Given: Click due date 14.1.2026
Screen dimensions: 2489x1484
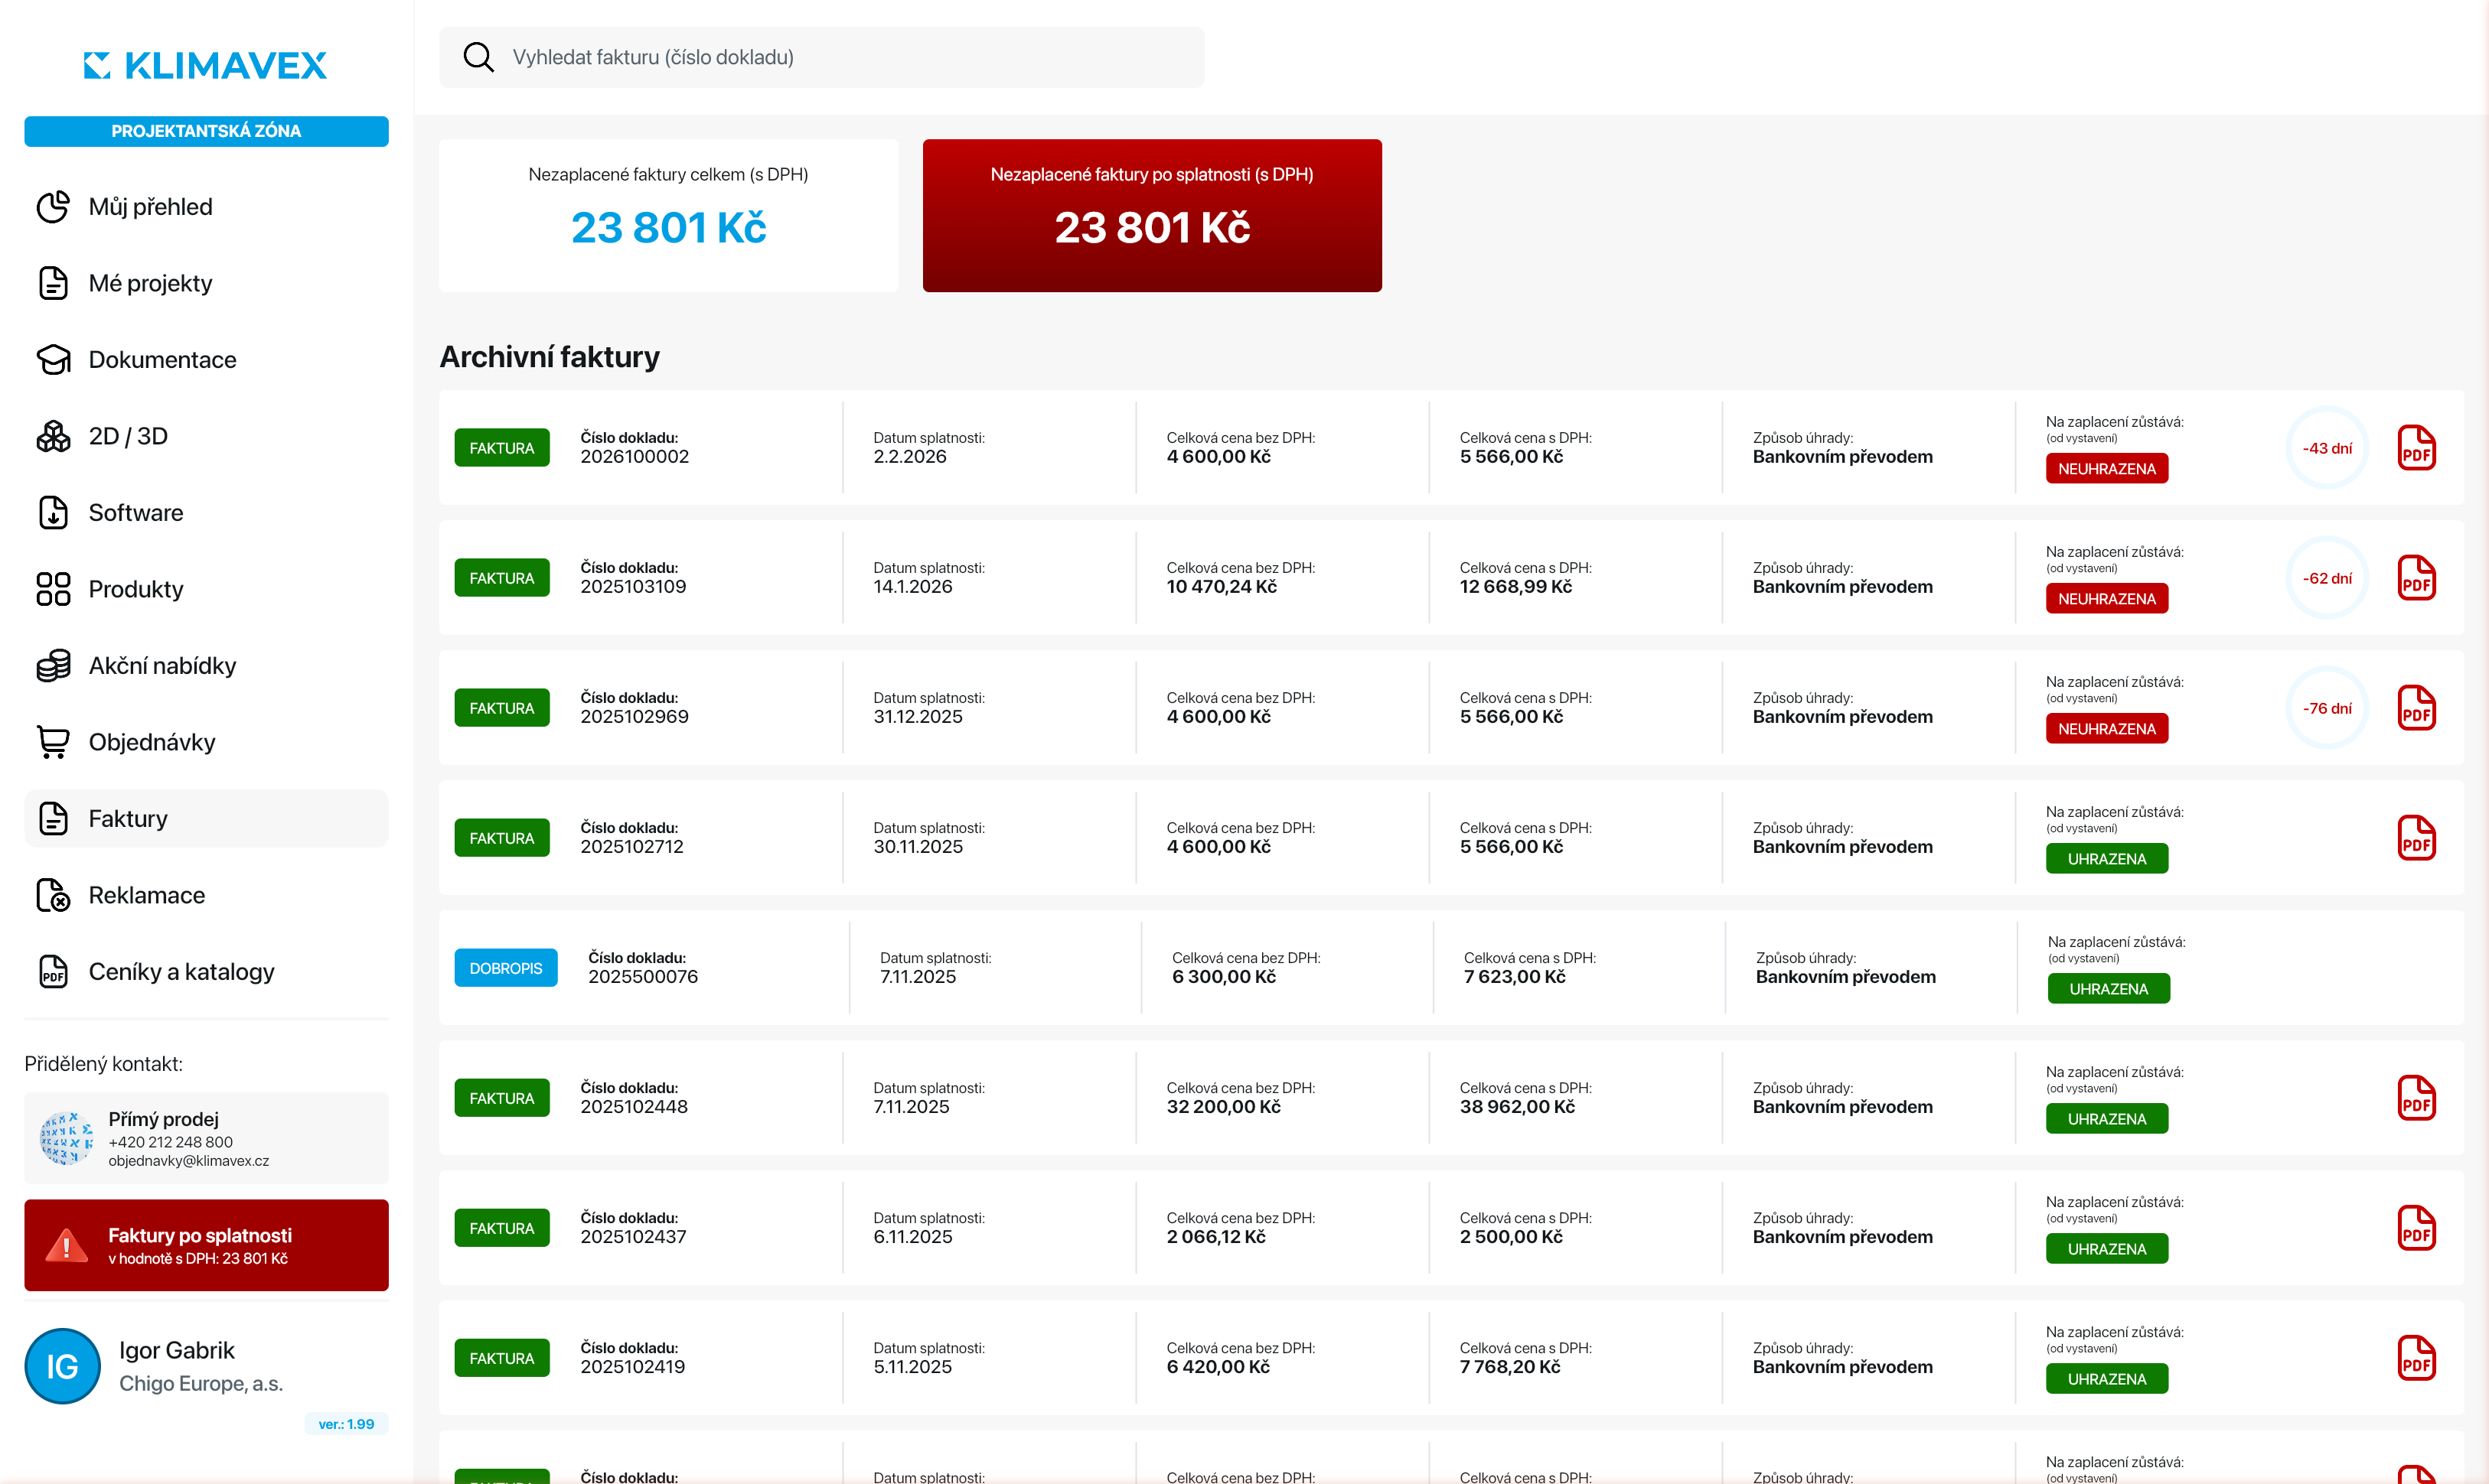Looking at the screenshot, I should [x=912, y=587].
